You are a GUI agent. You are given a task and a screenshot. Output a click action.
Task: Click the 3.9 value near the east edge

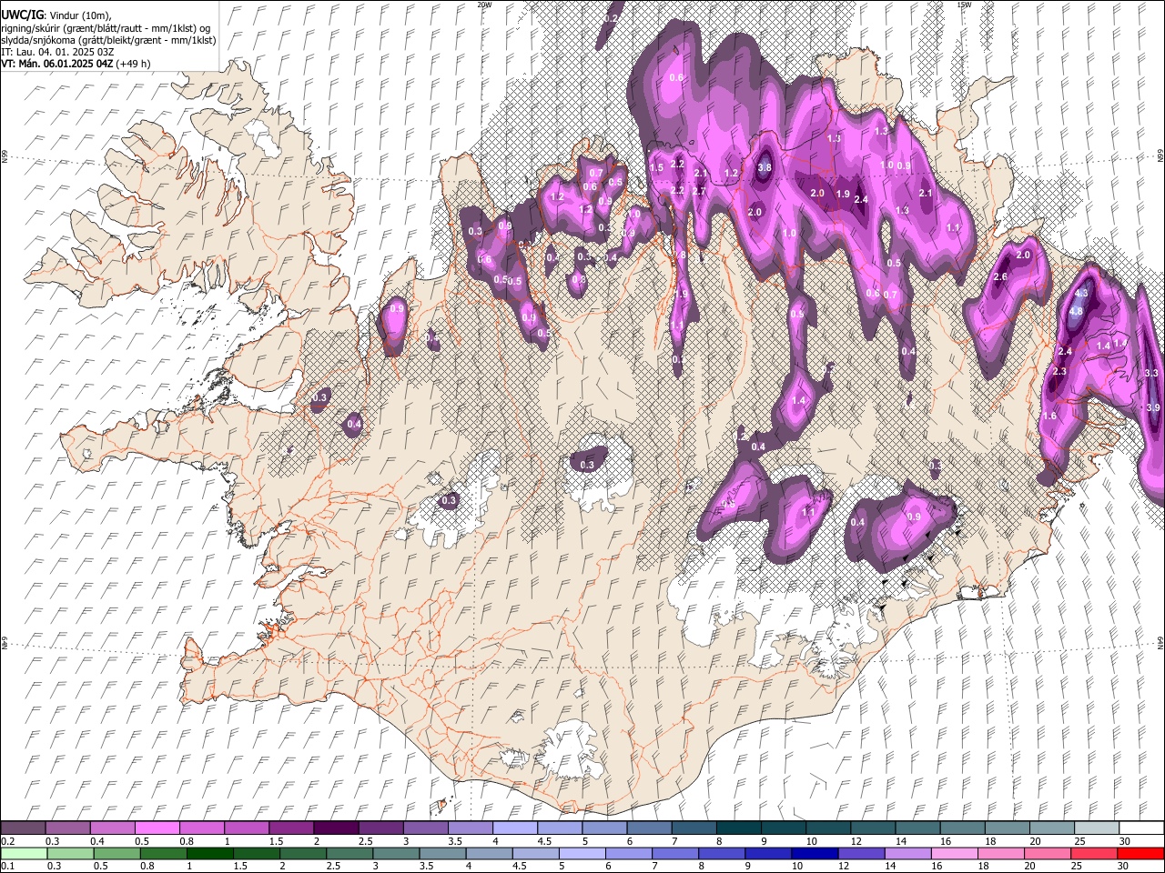point(1153,407)
